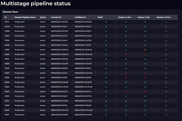Click the Deploy to Dev dot for run 18338
Viewport: 182px width, 121px height.
click(x=126, y=31)
